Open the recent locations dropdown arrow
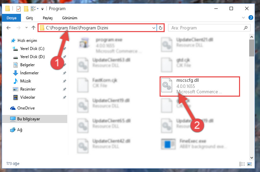Viewport: 260px width, 172px height. click(26, 28)
